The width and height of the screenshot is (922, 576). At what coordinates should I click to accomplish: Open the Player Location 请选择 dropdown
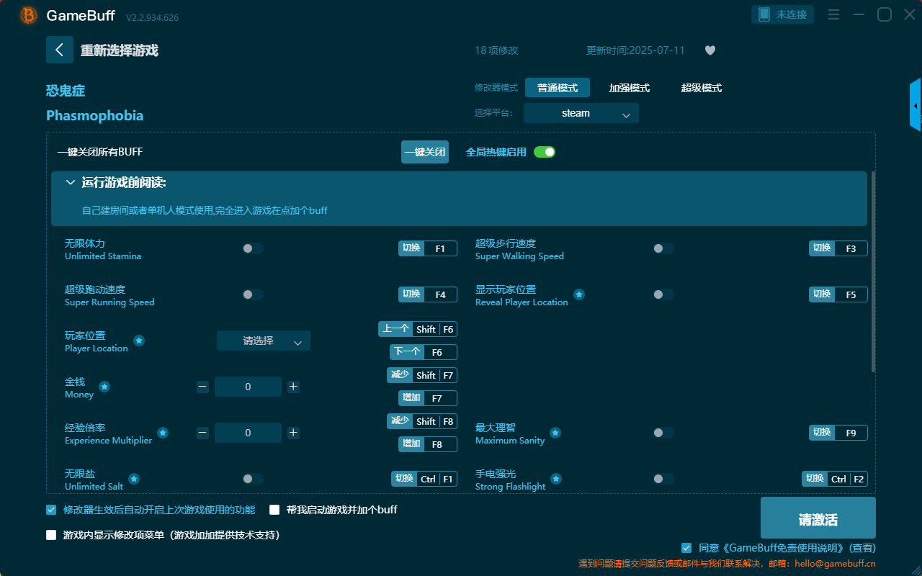click(264, 340)
